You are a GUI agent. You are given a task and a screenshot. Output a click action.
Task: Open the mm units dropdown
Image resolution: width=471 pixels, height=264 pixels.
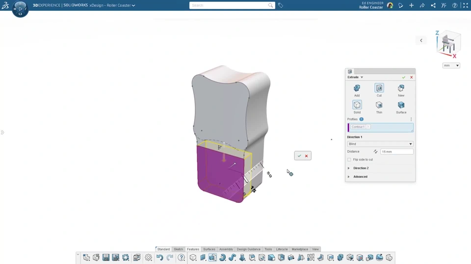[451, 66]
